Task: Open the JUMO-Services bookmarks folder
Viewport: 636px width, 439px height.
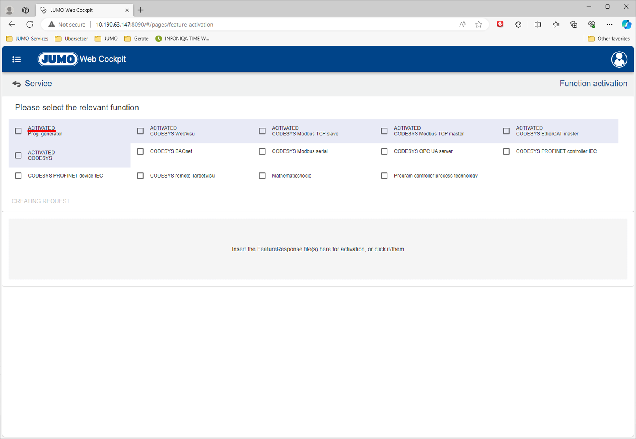Action: point(27,39)
